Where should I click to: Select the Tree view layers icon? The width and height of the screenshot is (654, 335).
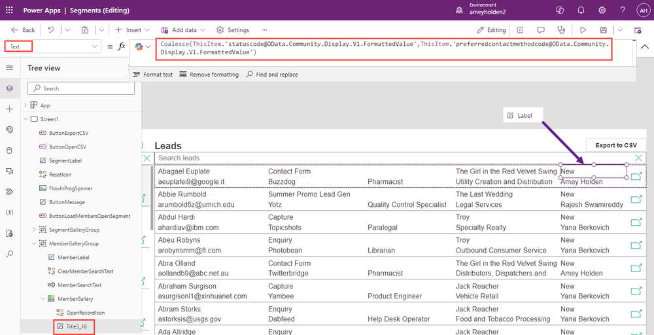[x=10, y=88]
